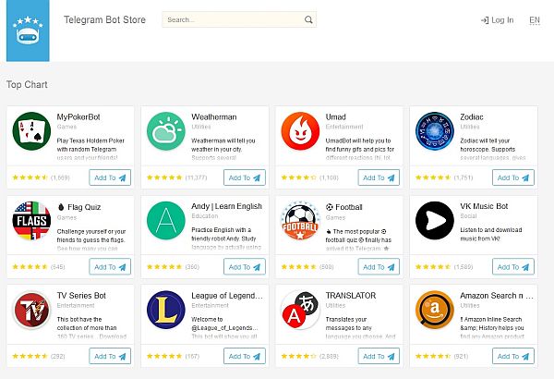Viewport: 554px width, 379px height.
Task: Open the VK Music Bot title link
Action: click(484, 206)
